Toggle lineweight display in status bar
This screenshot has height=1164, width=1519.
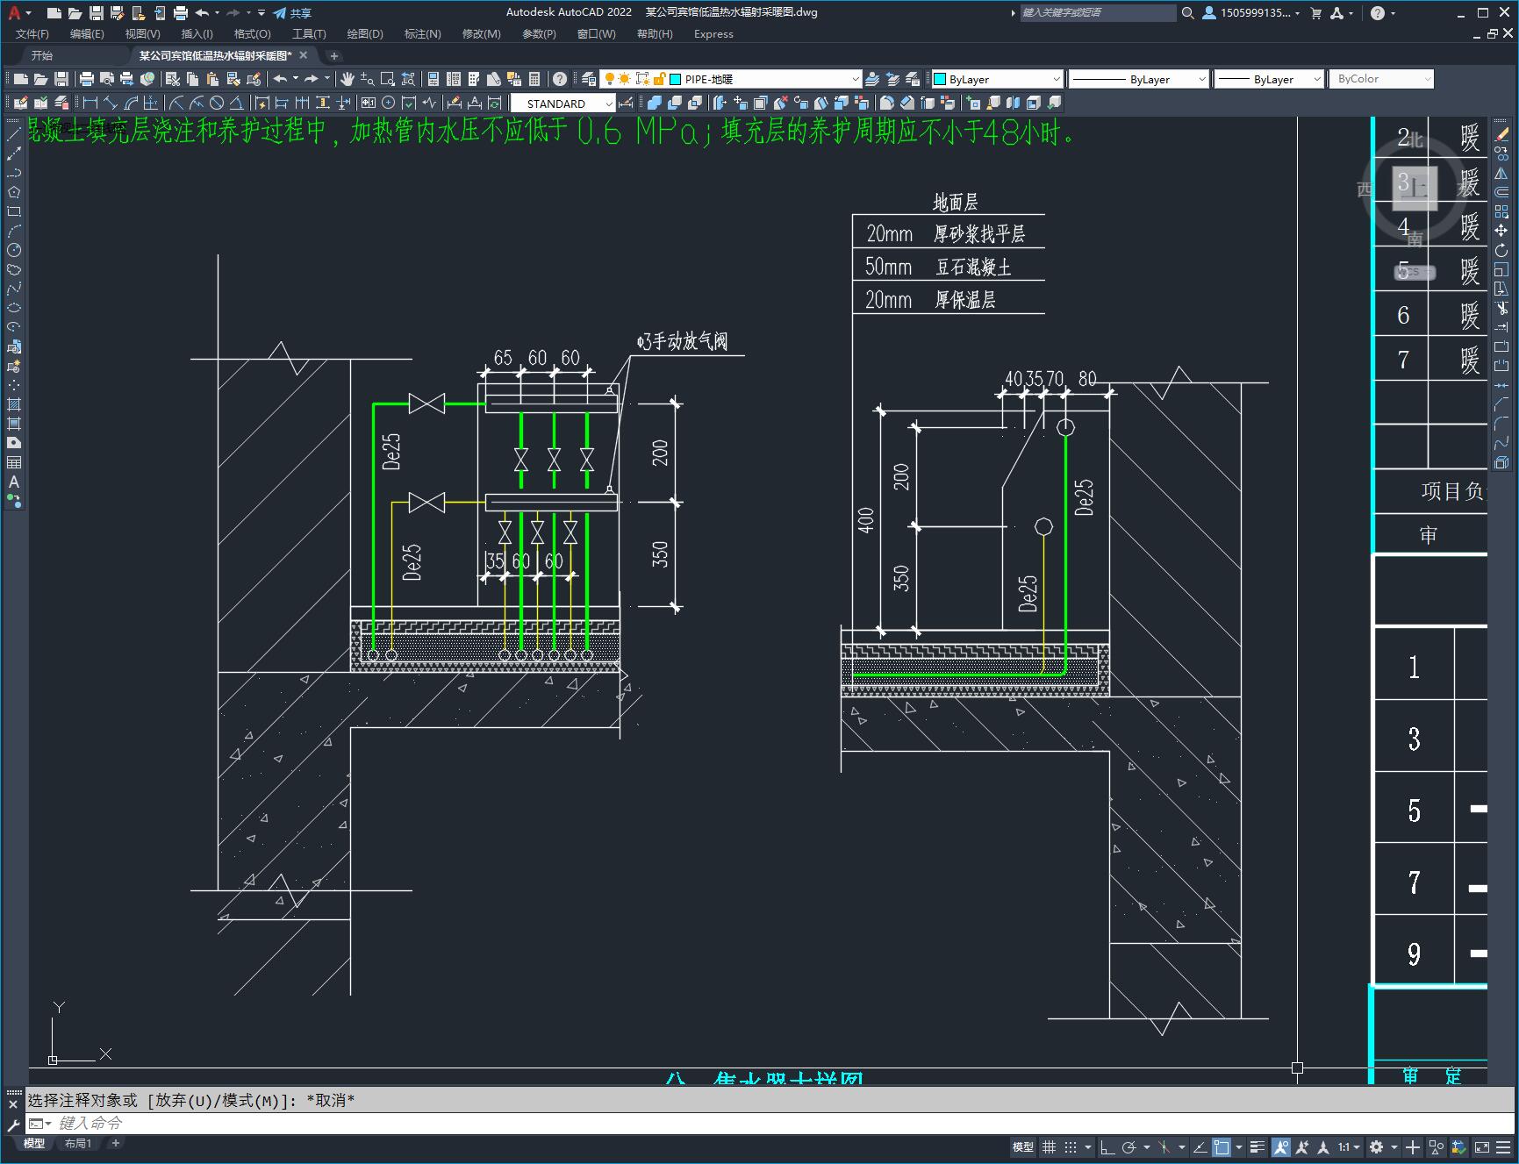point(1257,1146)
